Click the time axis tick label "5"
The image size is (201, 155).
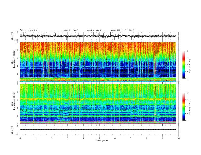point(99,138)
